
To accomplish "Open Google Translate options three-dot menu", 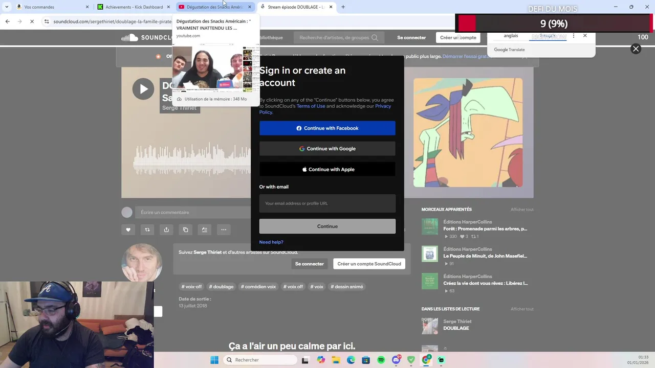I will tap(574, 36).
